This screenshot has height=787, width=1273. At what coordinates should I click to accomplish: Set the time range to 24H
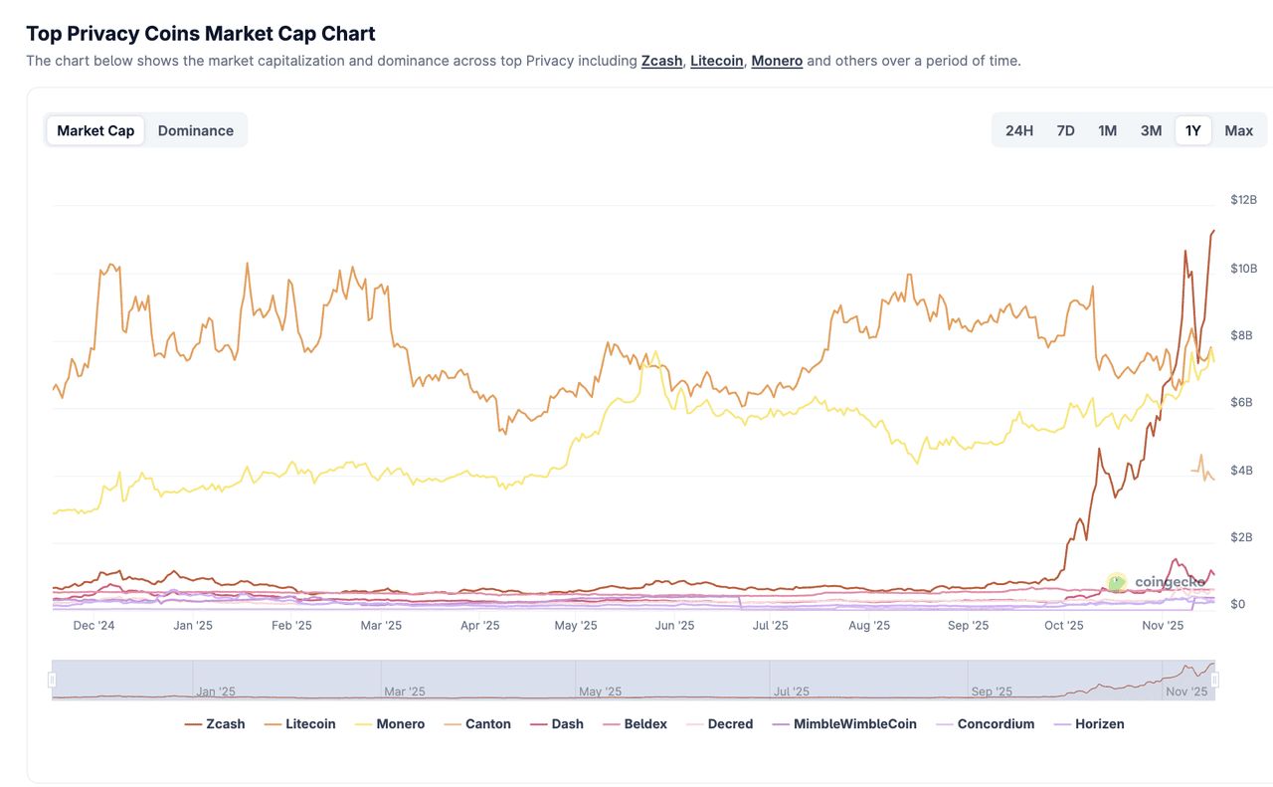point(1019,130)
